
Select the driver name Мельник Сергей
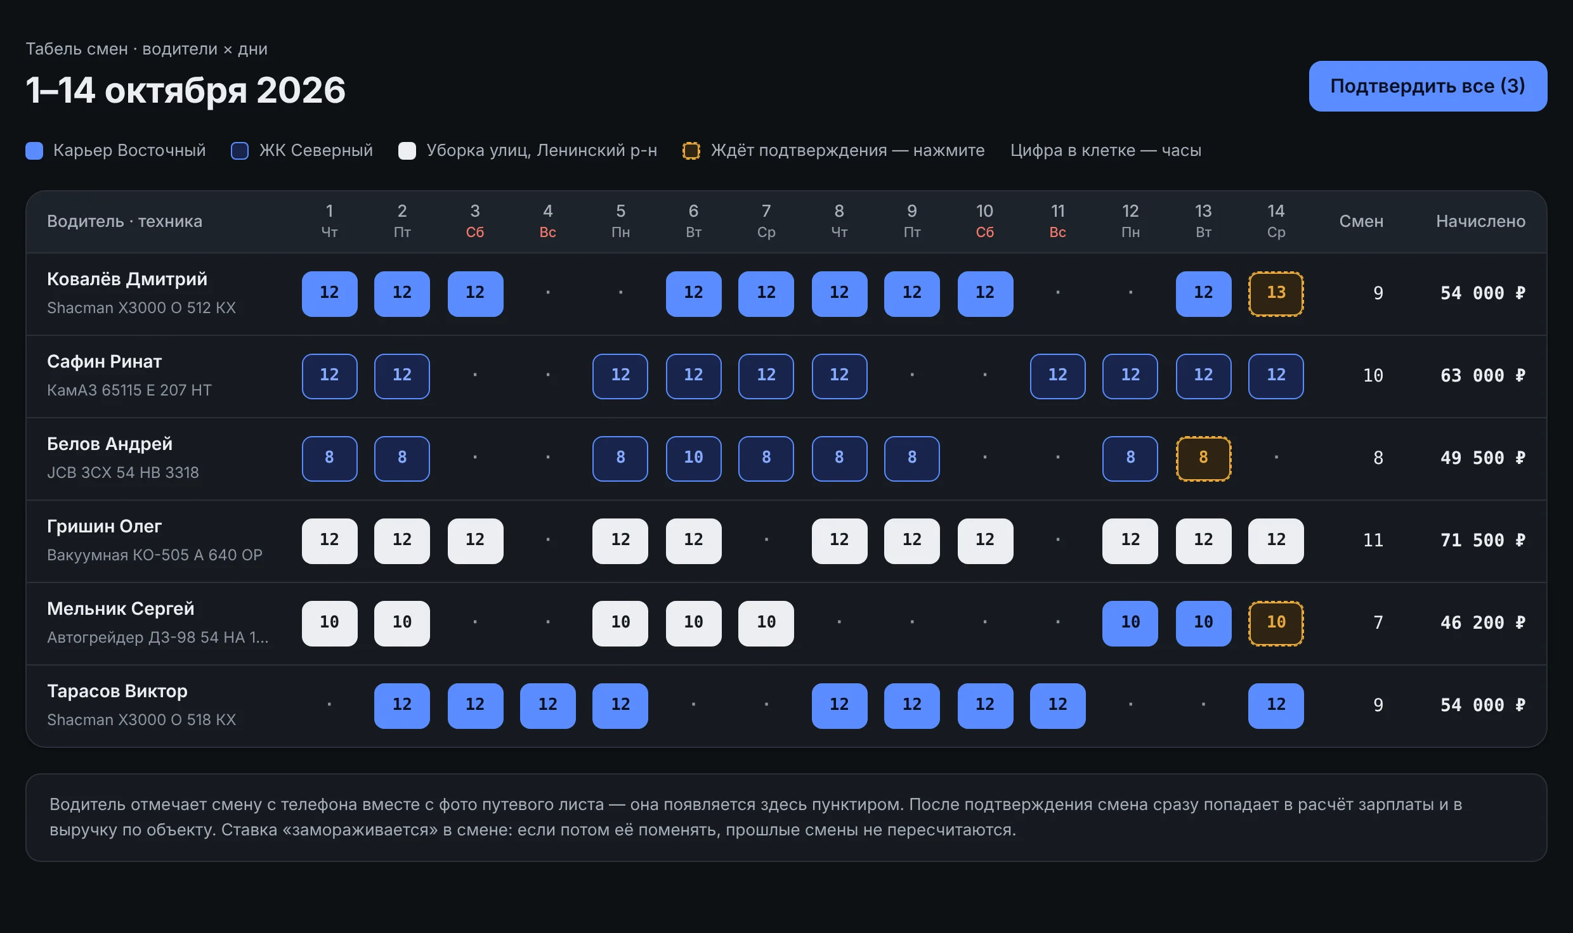(x=121, y=608)
